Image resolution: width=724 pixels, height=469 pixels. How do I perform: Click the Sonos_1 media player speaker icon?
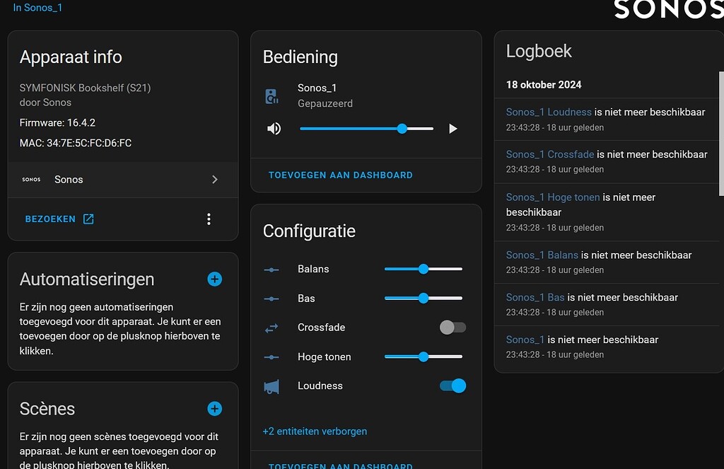(271, 96)
